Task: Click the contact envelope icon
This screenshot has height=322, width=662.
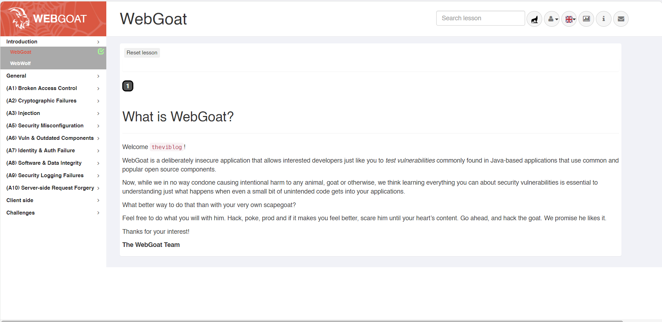Action: coord(621,19)
